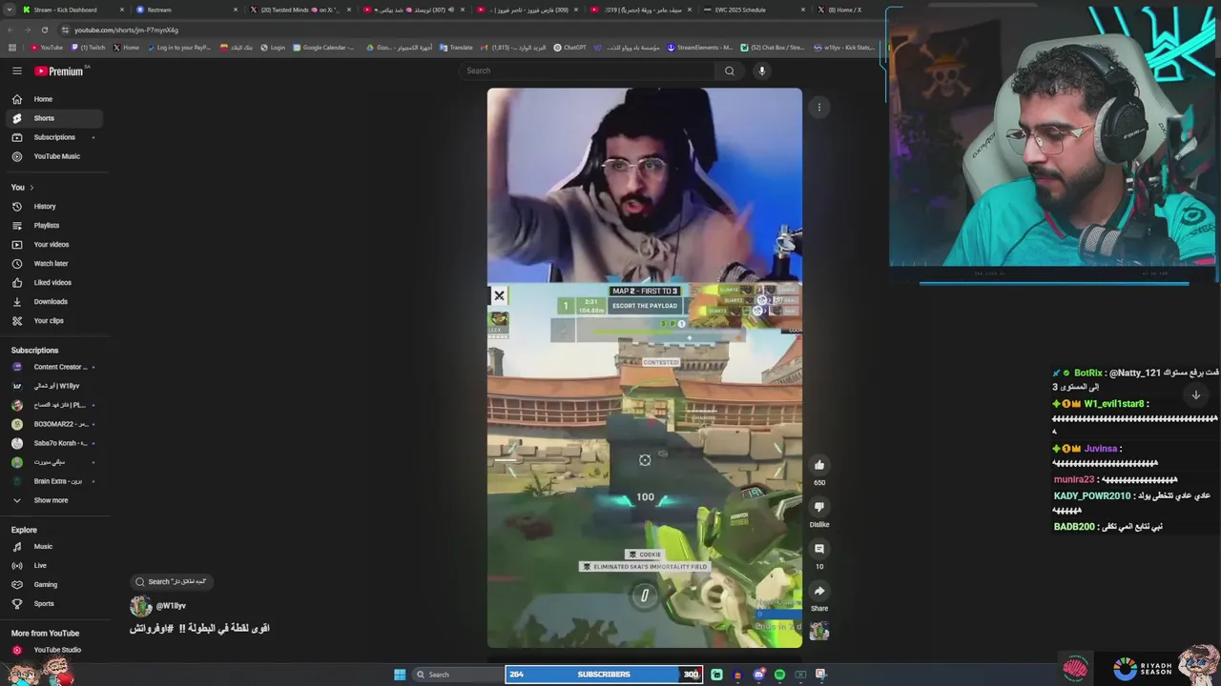Switch to EWC 2025 Schedule tab
Screen dimensions: 1221x686
[751, 10]
